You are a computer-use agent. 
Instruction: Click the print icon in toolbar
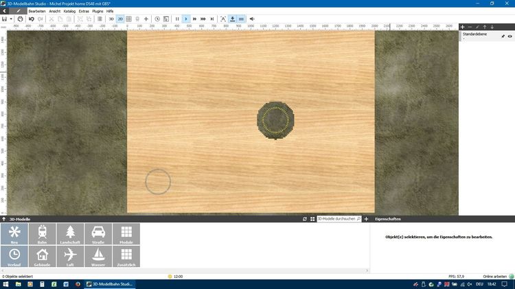tap(20, 19)
